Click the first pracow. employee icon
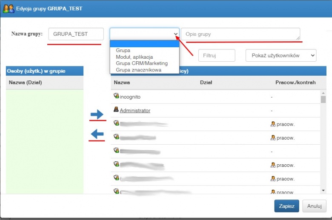Viewport: 332px width, 220px height. 273,124
